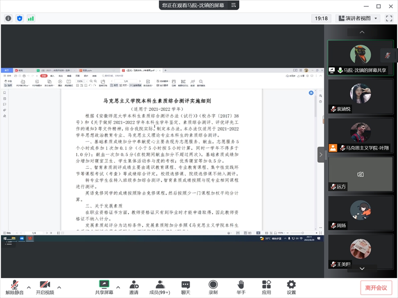This screenshot has width=398, height=298.
Task: Expand the arrow beside 共享屏幕
Action: [x=118, y=287]
